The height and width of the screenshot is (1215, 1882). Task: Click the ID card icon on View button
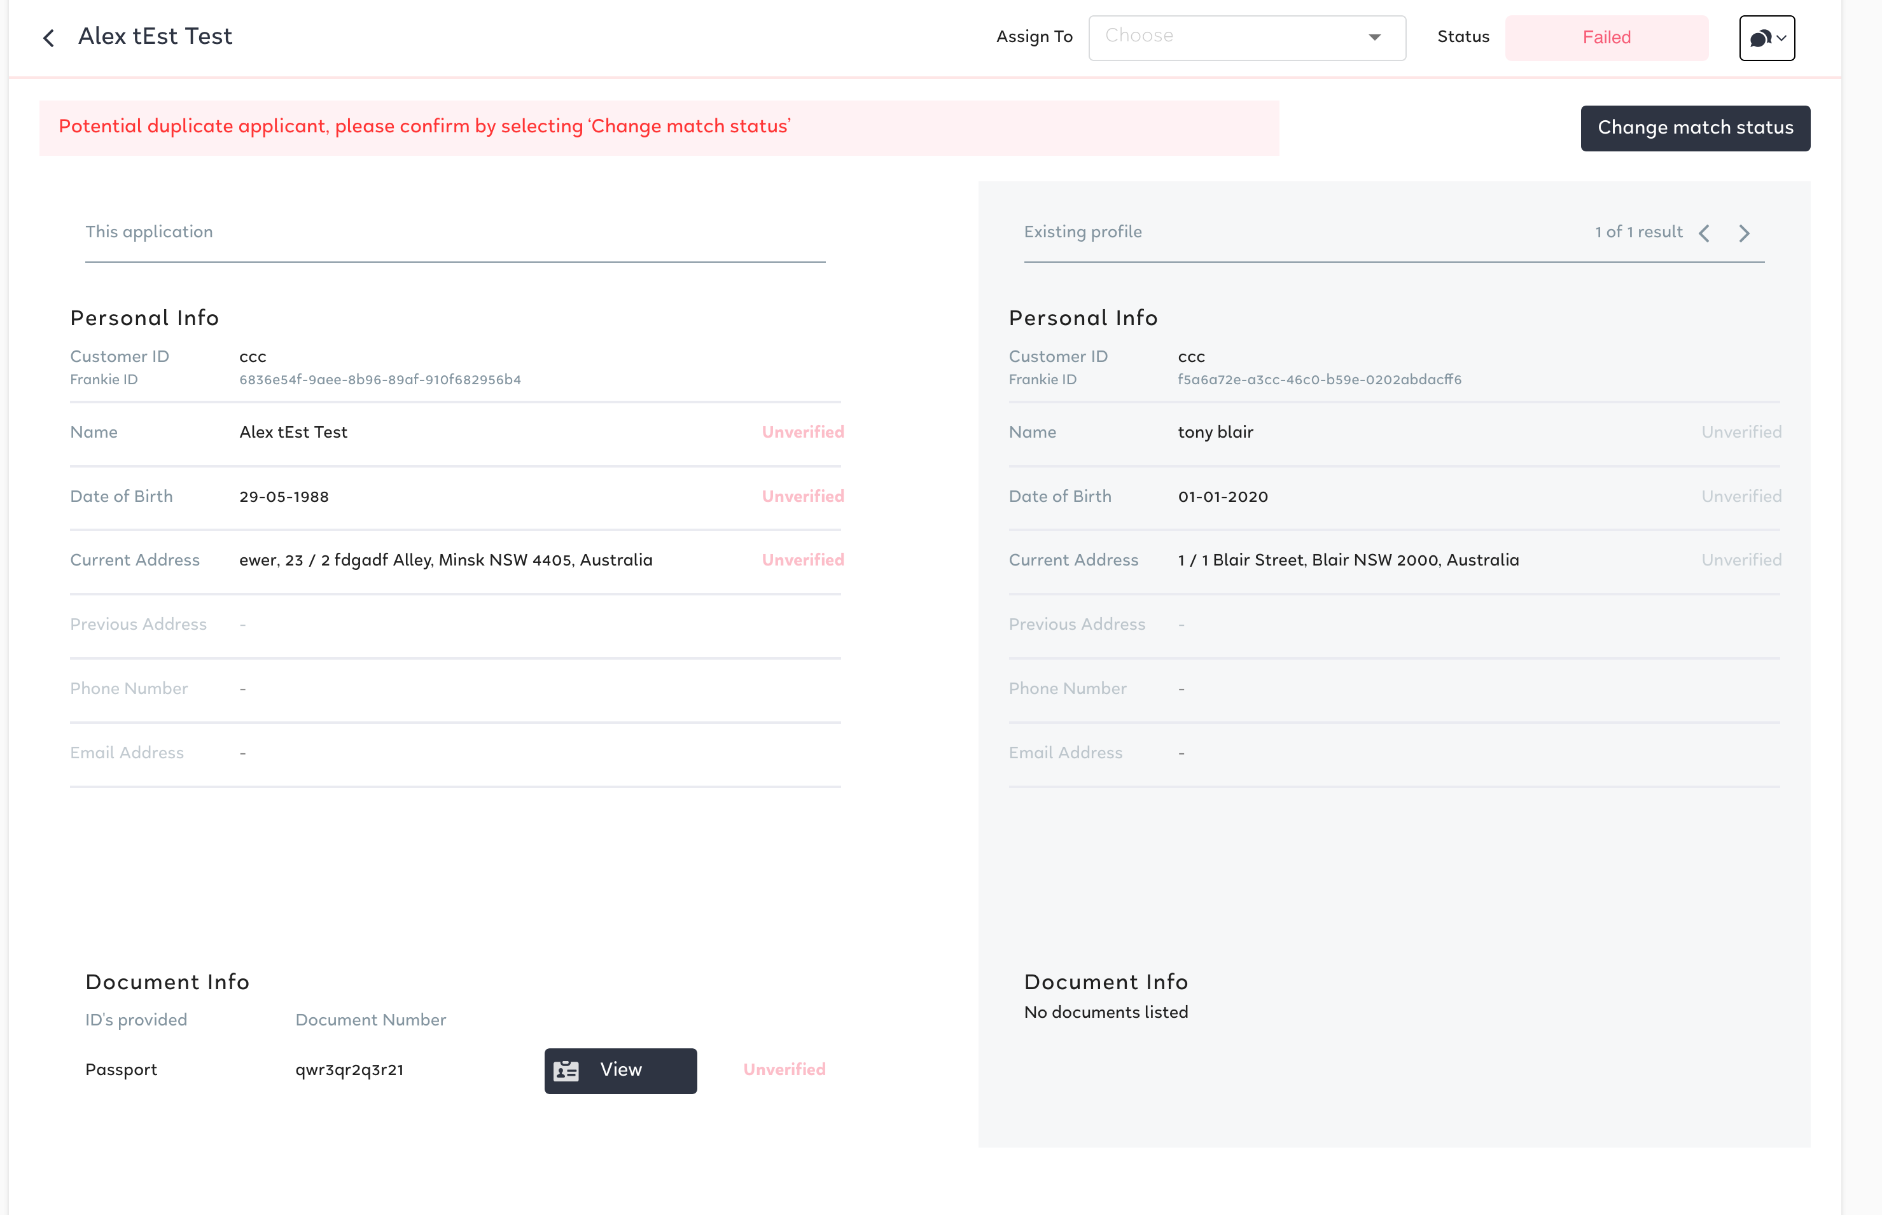(x=566, y=1071)
